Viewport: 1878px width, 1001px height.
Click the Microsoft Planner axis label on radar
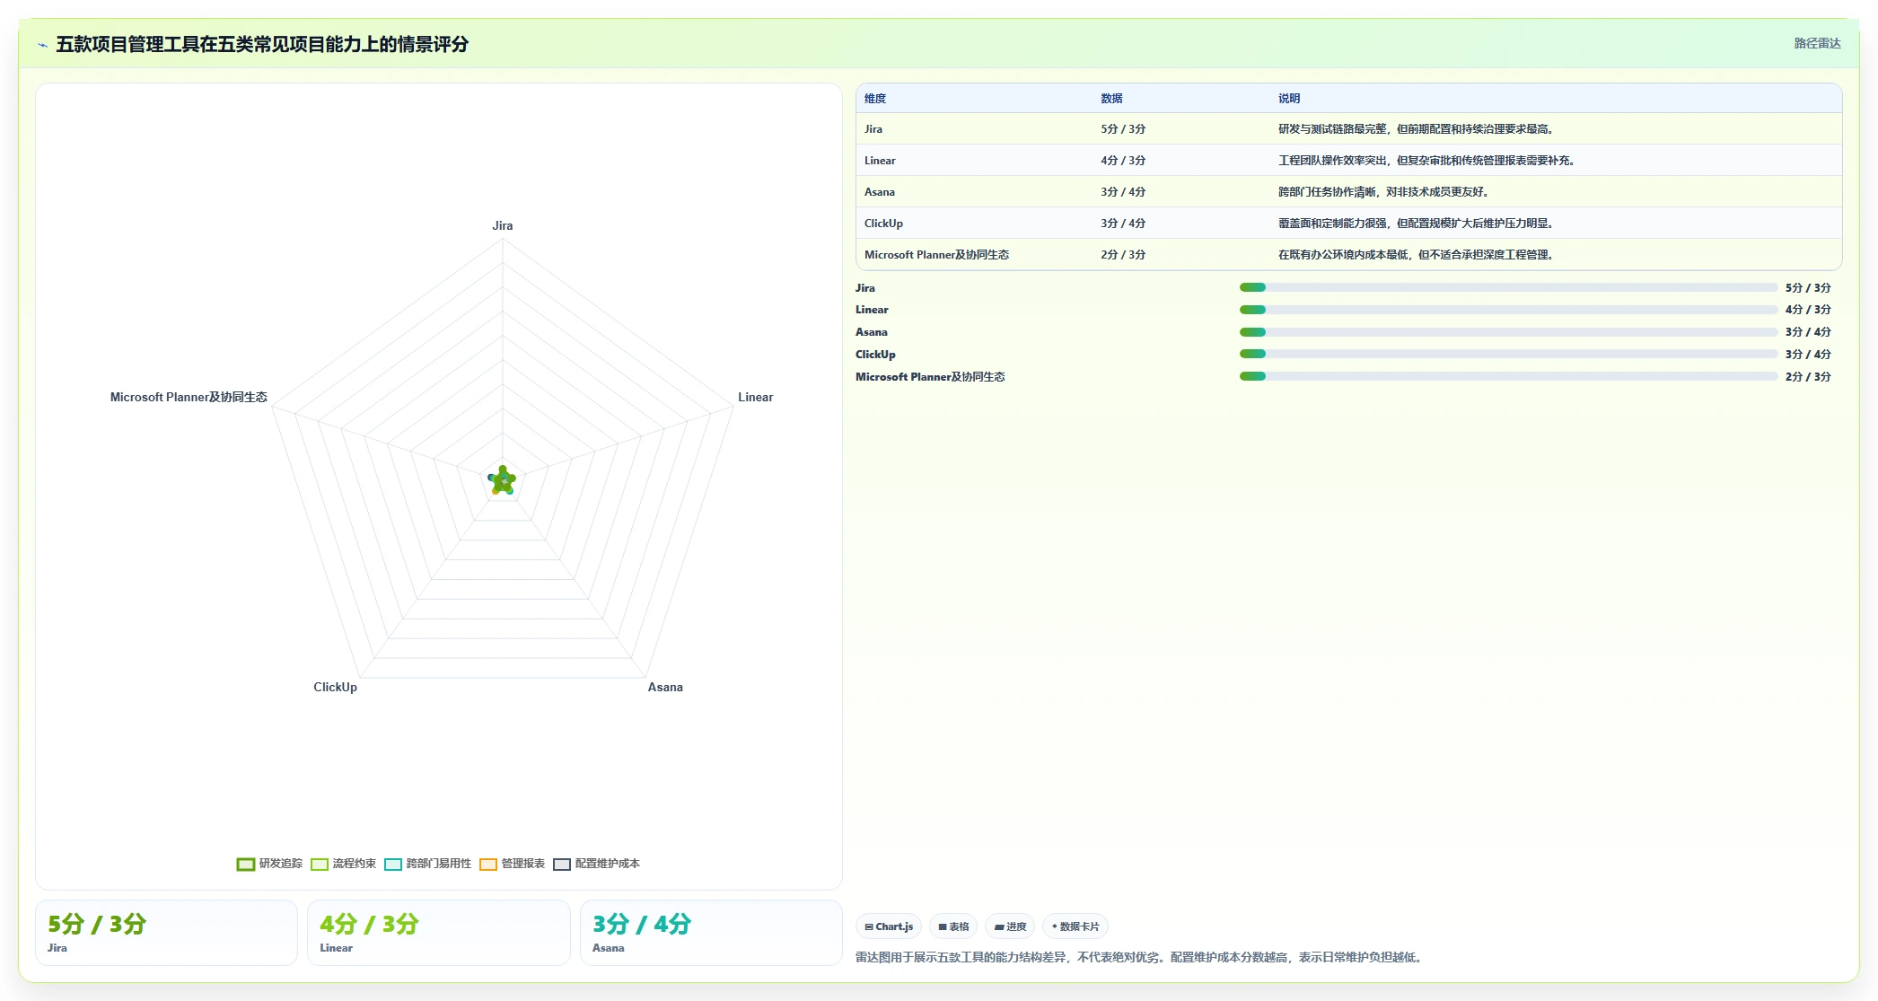tap(189, 397)
